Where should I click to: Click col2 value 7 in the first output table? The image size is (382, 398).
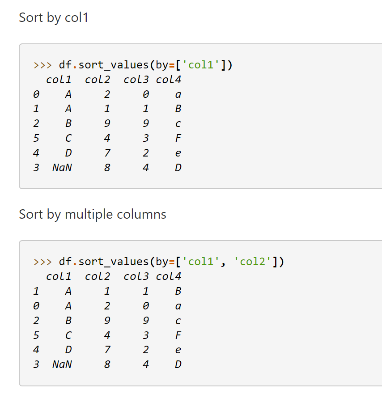click(x=107, y=153)
